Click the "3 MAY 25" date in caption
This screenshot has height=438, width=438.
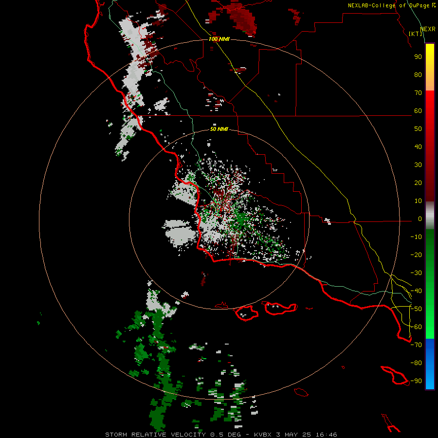(x=294, y=435)
